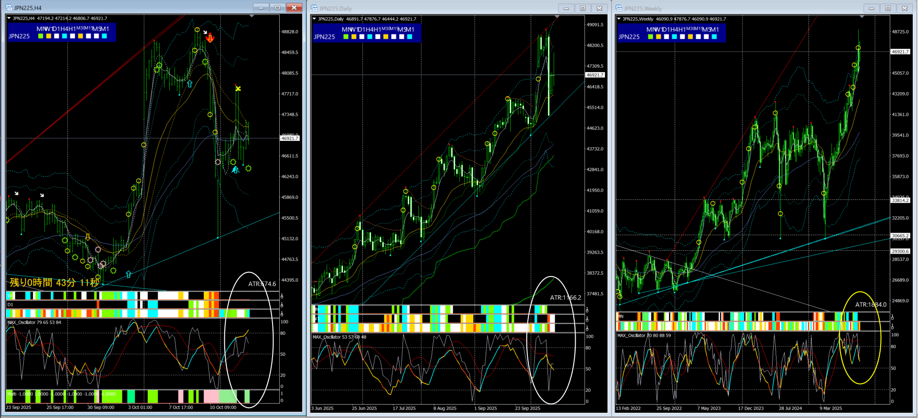Expand the JPN225,Weekly chart header triangle
Screen dimensions: 918x418
tap(619, 19)
